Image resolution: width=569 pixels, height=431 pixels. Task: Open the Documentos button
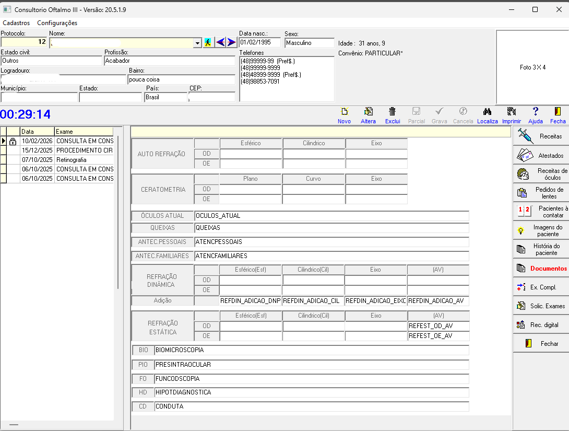pyautogui.click(x=541, y=269)
